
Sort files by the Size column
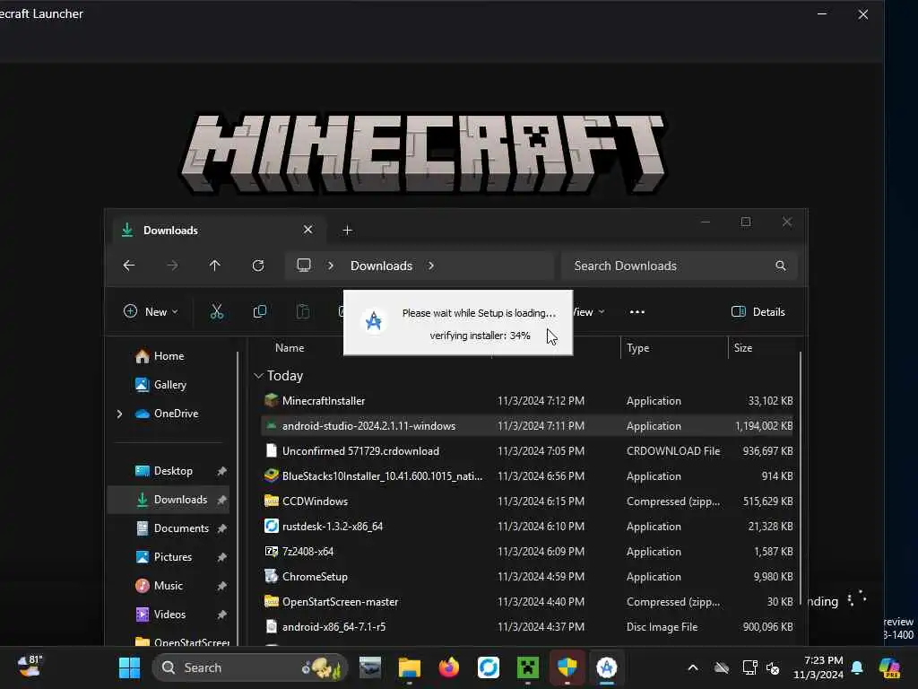(x=743, y=347)
